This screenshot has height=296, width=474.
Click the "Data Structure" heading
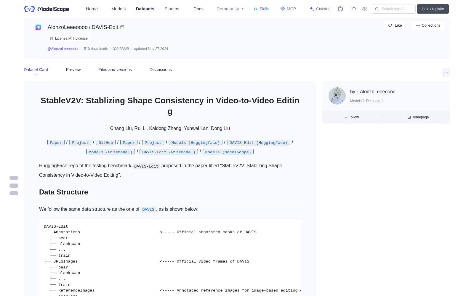click(64, 192)
